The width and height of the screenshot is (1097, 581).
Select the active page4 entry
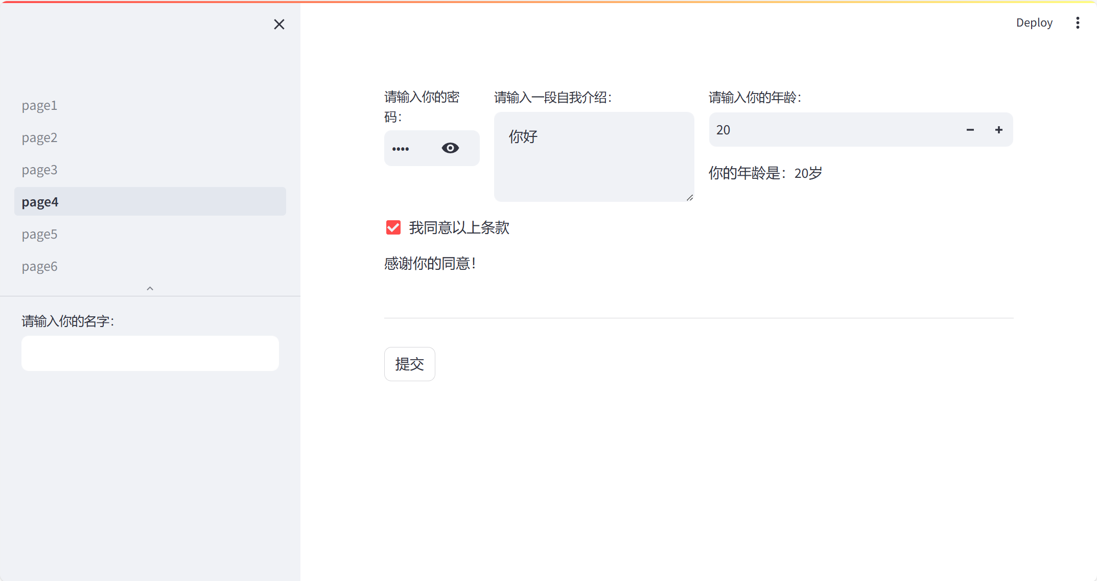point(40,202)
